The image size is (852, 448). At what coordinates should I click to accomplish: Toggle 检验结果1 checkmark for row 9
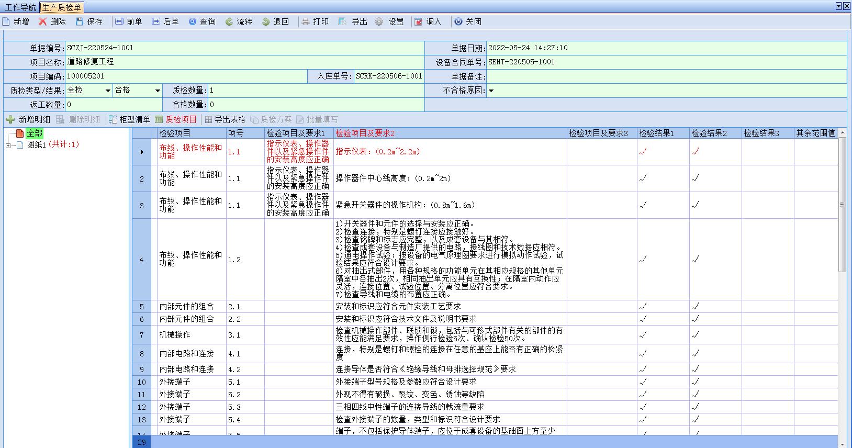point(643,369)
